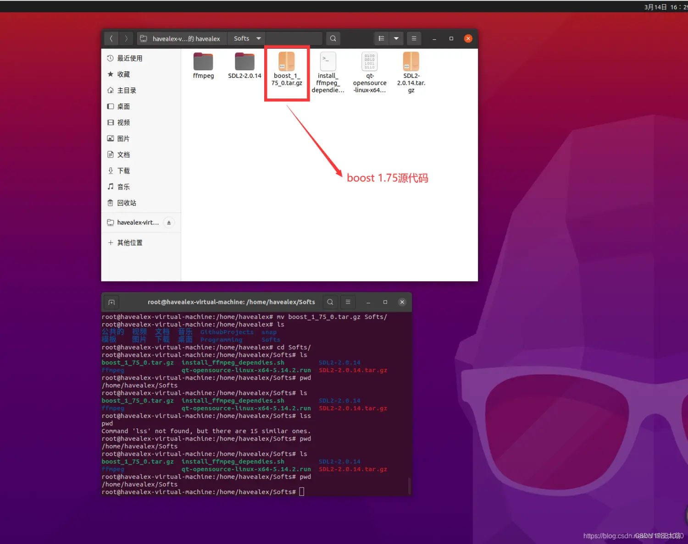Go back using the navigation arrow
The width and height of the screenshot is (688, 544).
tap(111, 38)
